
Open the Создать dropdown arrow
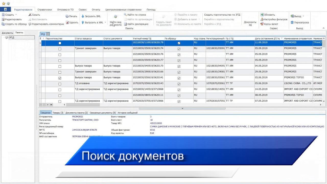coord(16,15)
